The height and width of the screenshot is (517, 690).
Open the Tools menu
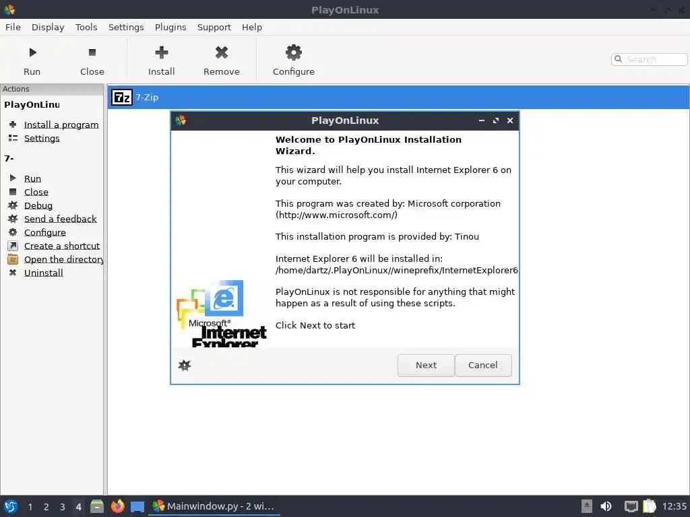pyautogui.click(x=86, y=27)
